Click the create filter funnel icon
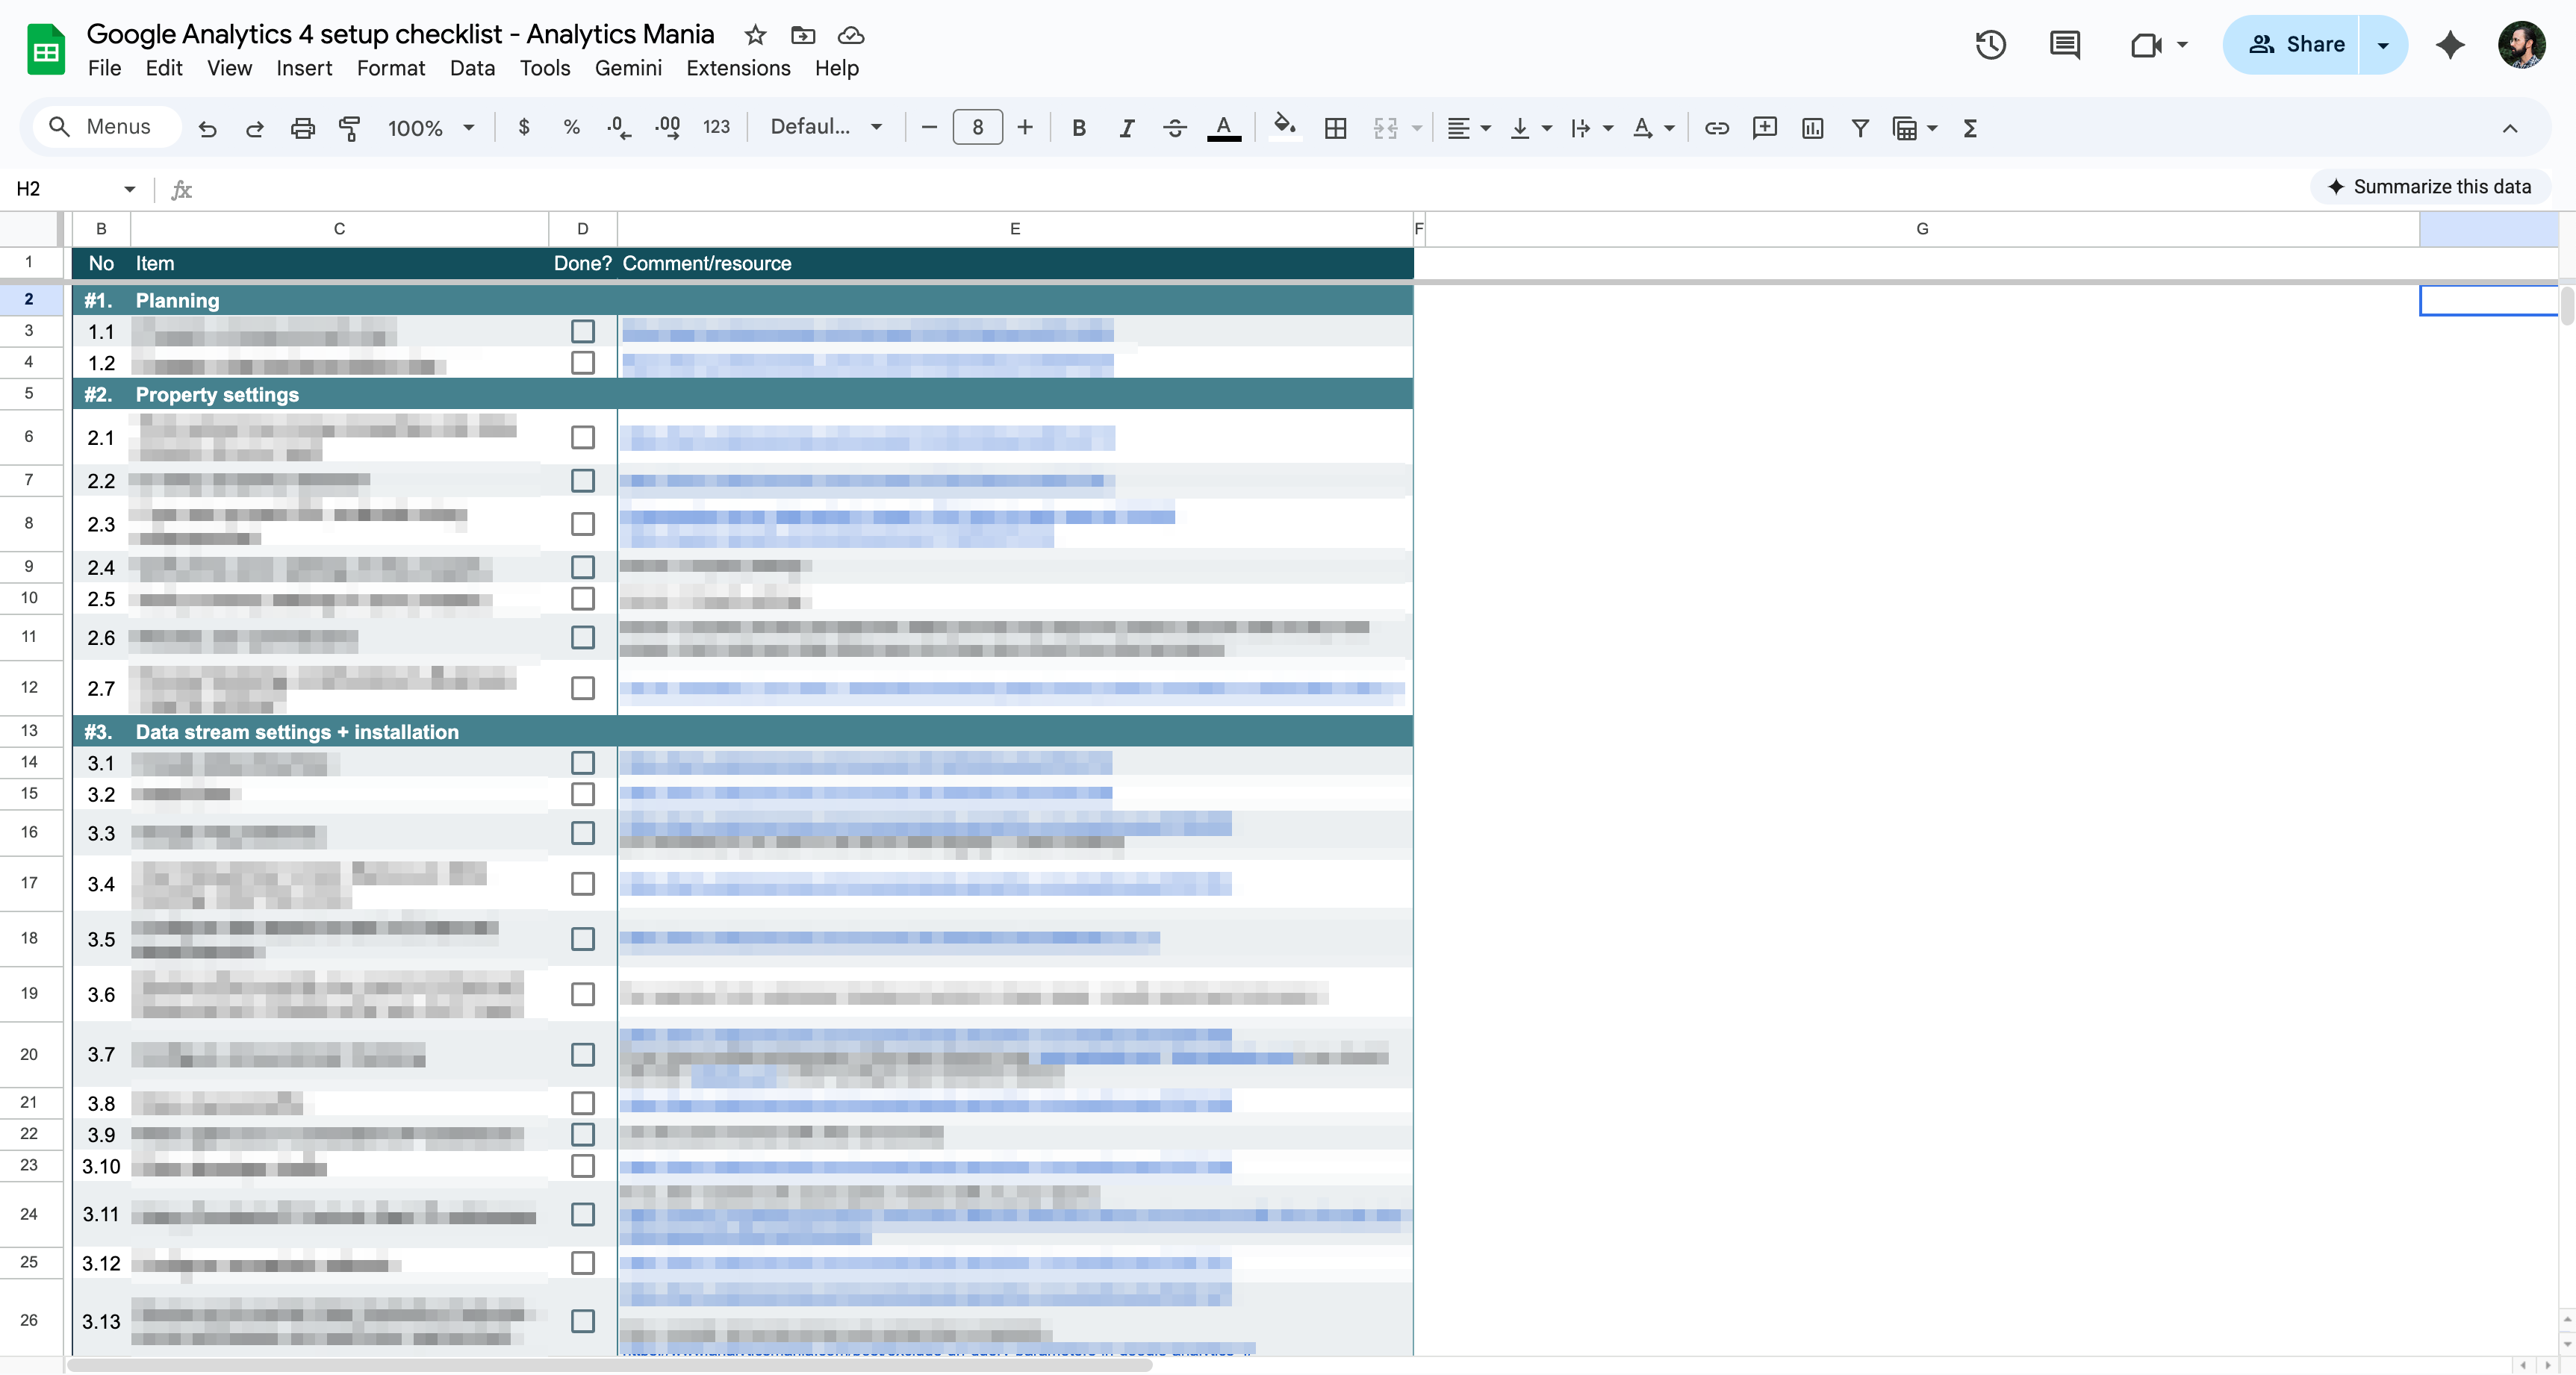 (x=1860, y=128)
